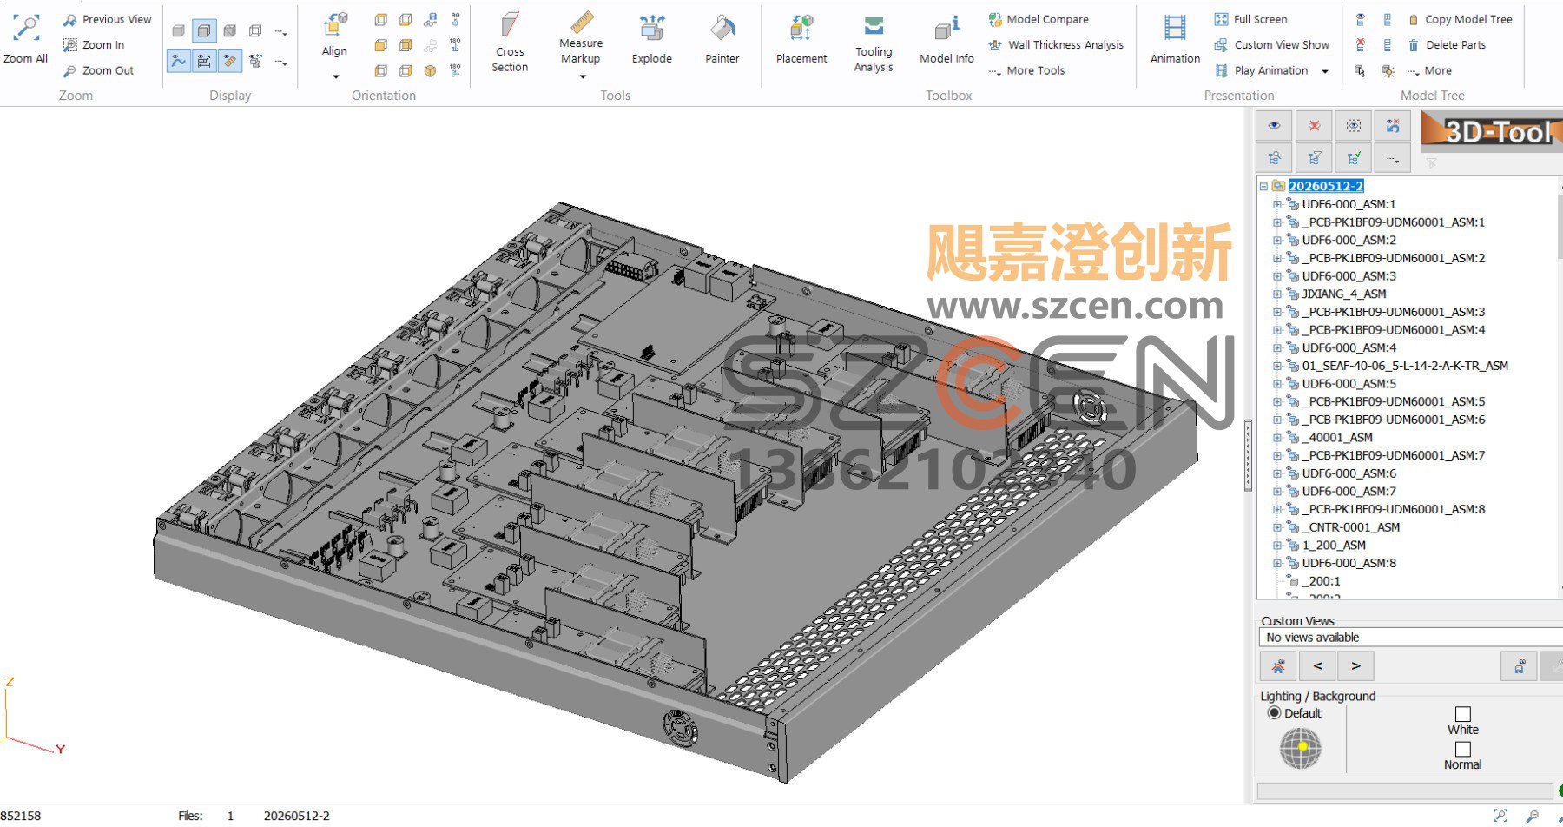1563x827 pixels.
Task: Toggle the shaded-with-edges display mode
Action: coord(204,31)
